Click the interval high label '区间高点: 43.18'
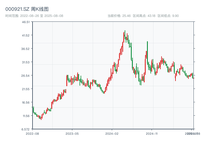 [144, 16]
